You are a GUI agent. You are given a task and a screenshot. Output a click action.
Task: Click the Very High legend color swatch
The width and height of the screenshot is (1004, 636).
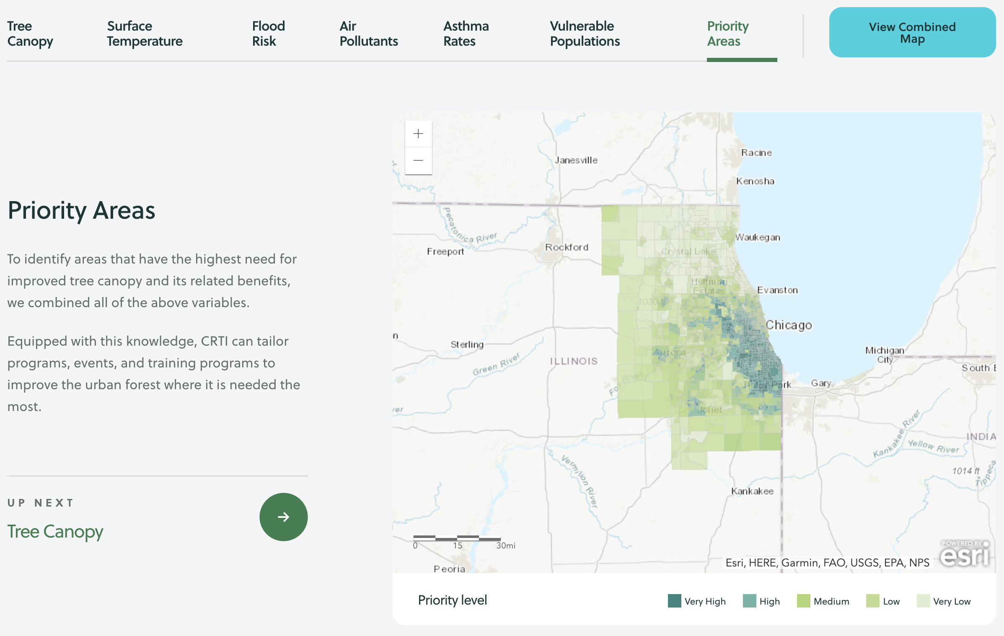674,601
